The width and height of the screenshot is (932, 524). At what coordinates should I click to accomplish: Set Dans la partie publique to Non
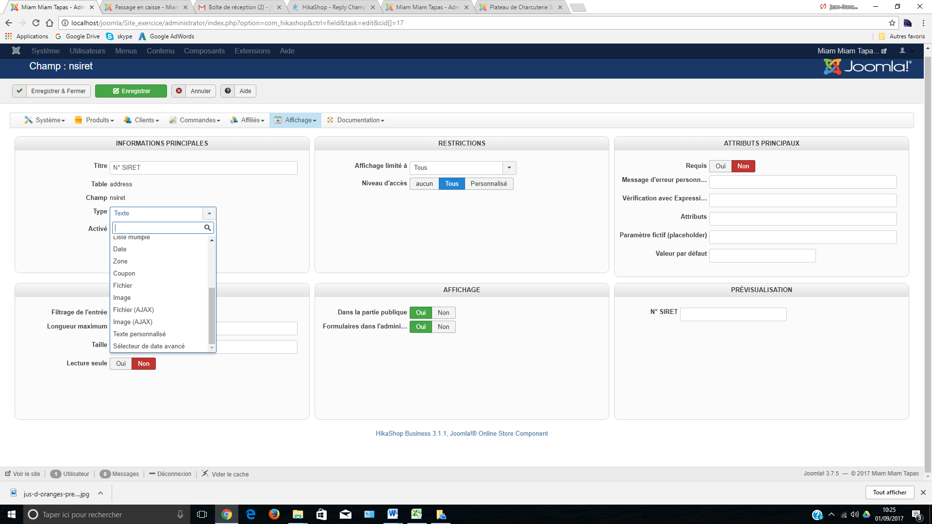[443, 313]
